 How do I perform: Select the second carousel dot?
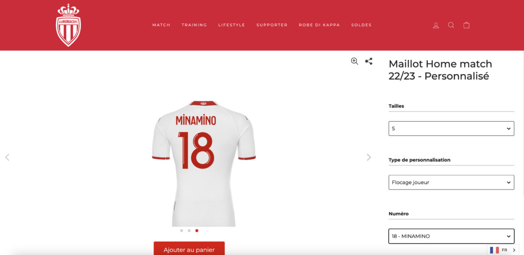pos(189,230)
